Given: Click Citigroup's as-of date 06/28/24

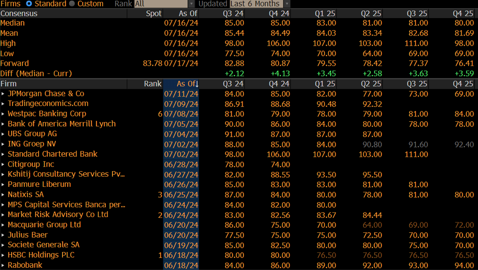Looking at the screenshot, I should click(181, 164).
